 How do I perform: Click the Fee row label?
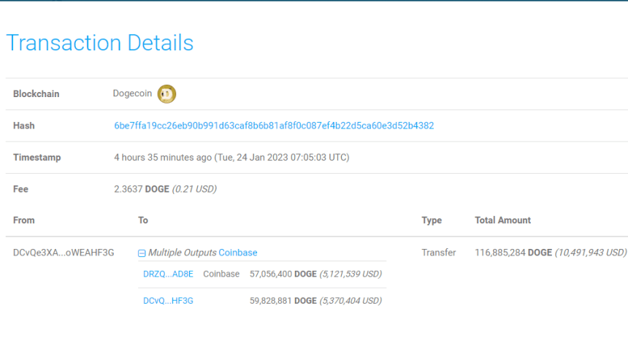click(x=20, y=189)
